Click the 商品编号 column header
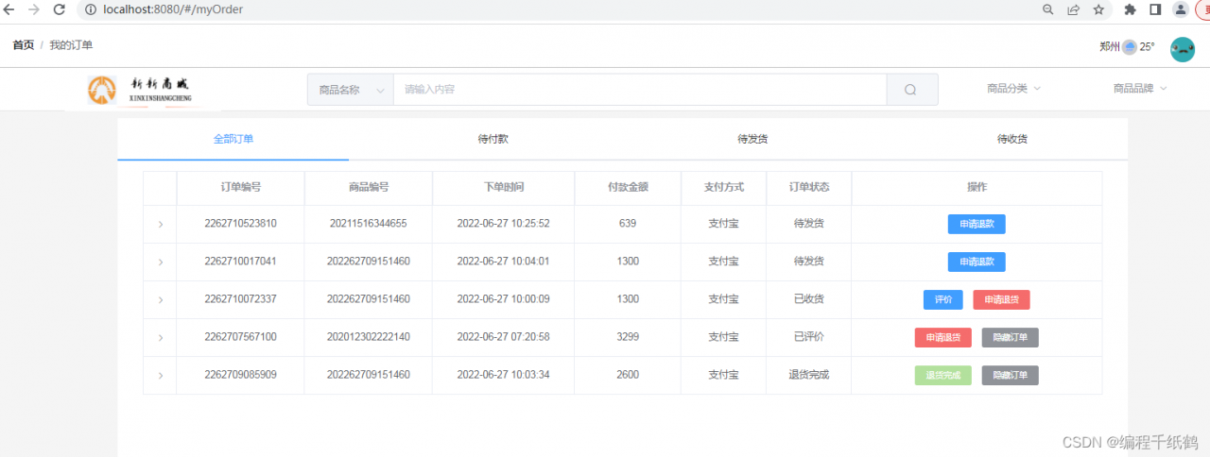The height and width of the screenshot is (457, 1210). click(x=369, y=187)
